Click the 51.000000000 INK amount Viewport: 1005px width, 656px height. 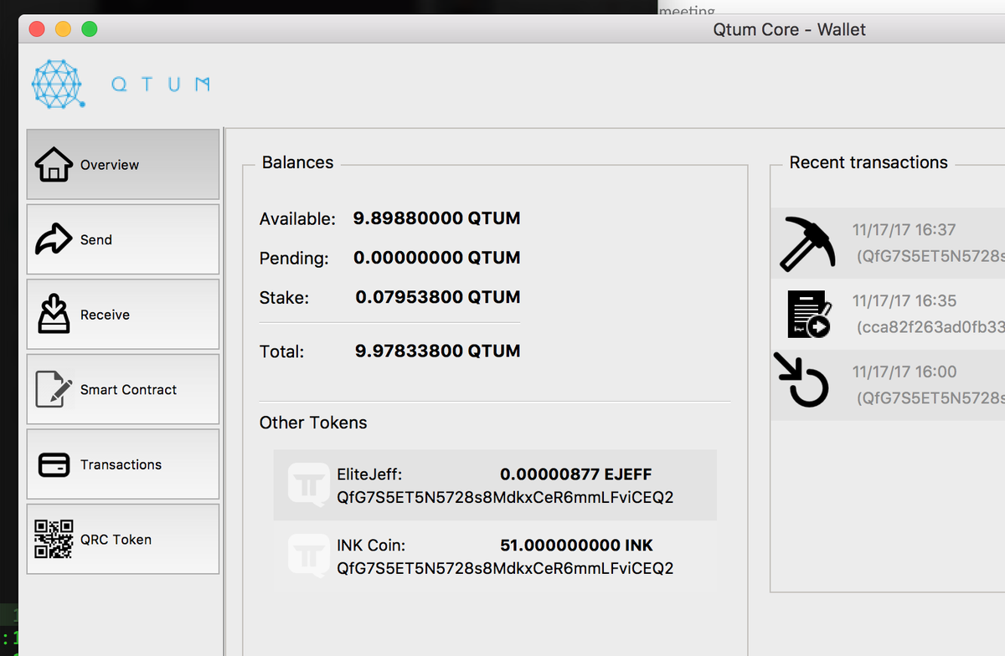coord(576,546)
